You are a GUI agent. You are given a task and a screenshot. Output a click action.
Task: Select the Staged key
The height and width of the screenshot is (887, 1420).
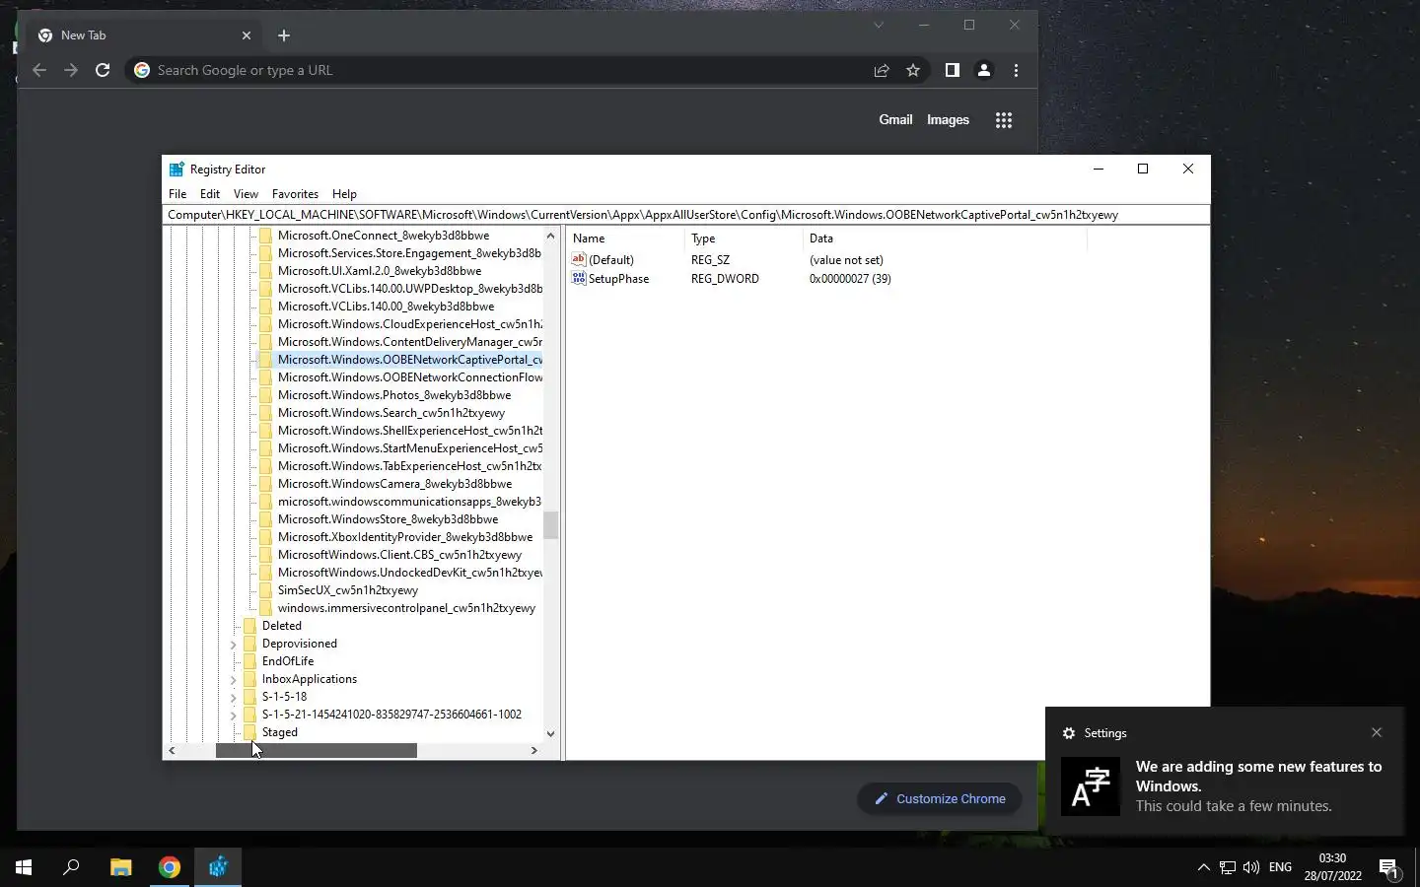[280, 732]
